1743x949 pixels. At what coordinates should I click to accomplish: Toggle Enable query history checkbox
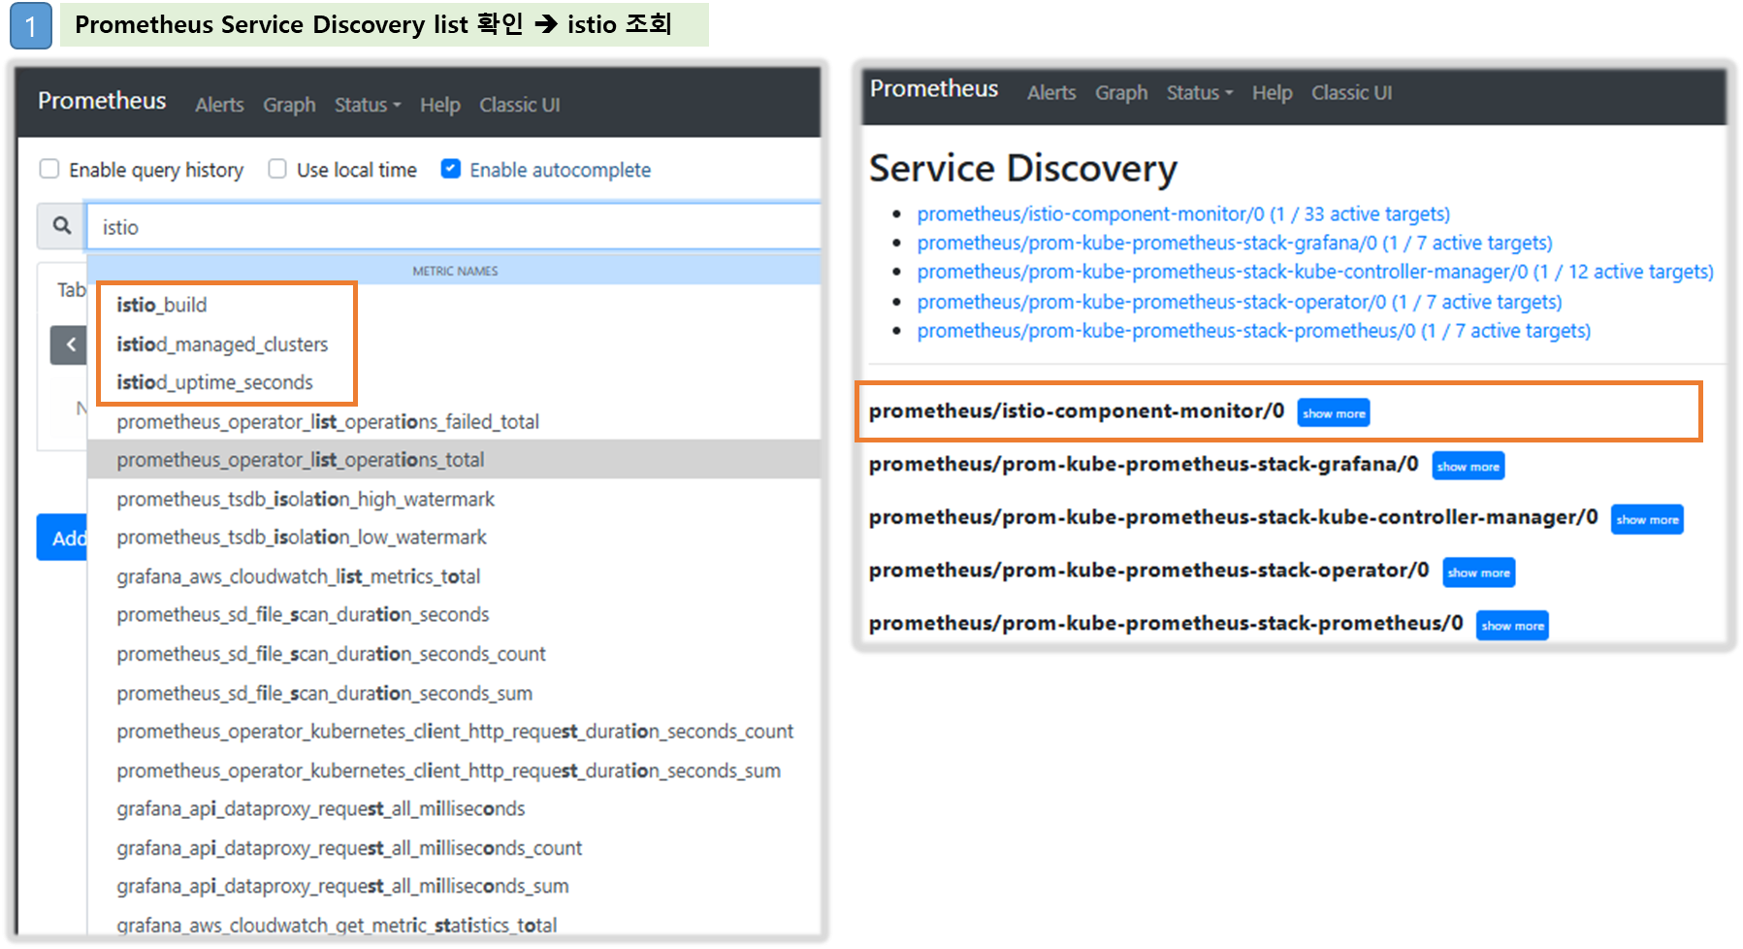pyautogui.click(x=49, y=169)
